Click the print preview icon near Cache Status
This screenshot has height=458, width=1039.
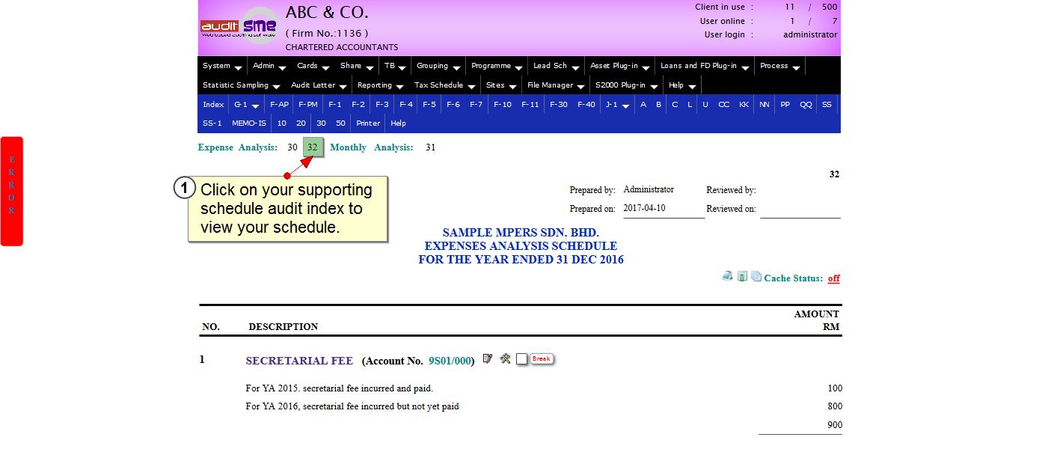727,276
